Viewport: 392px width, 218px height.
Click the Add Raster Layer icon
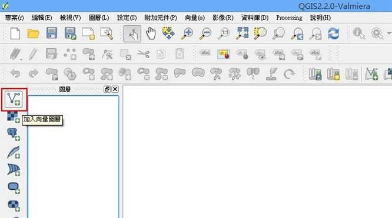coord(14,117)
